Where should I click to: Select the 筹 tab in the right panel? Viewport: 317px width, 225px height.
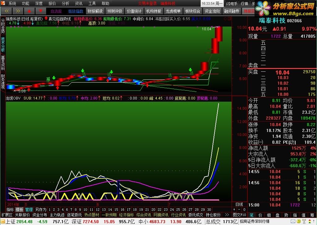[313, 215]
